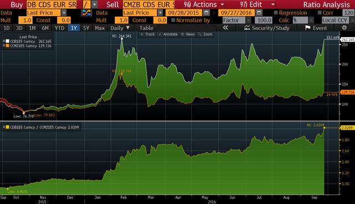Select the 1D range tab

6,28
